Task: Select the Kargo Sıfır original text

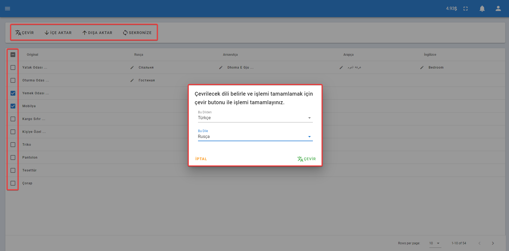Action: pos(34,119)
